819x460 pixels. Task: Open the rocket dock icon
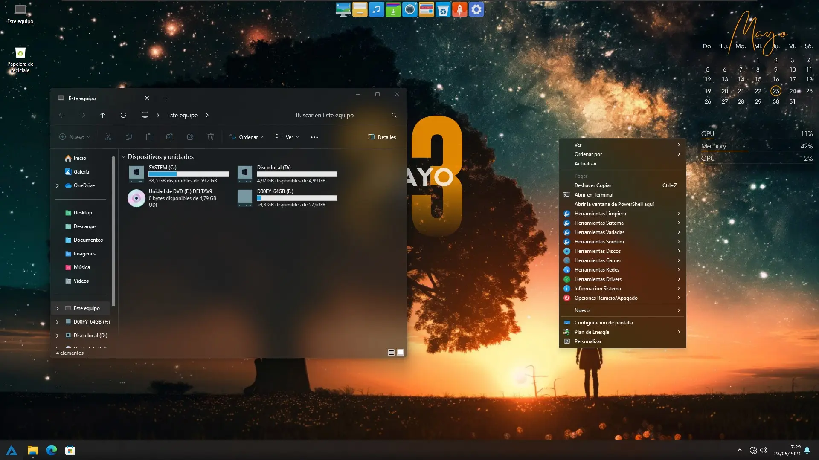pyautogui.click(x=459, y=9)
